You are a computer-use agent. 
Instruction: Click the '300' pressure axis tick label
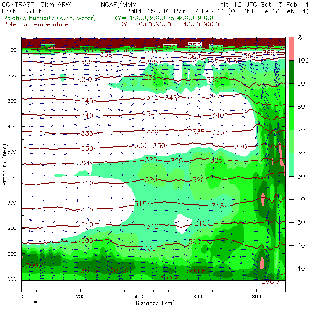click(x=12, y=101)
